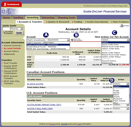
Task: Open the Account selector dropdown arrow
Action: click(68, 40)
